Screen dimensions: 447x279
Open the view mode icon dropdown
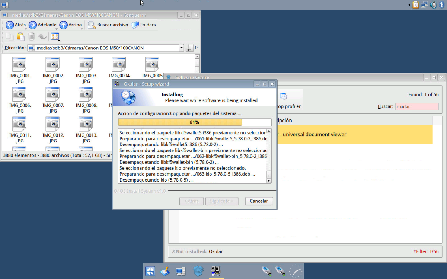point(55,36)
